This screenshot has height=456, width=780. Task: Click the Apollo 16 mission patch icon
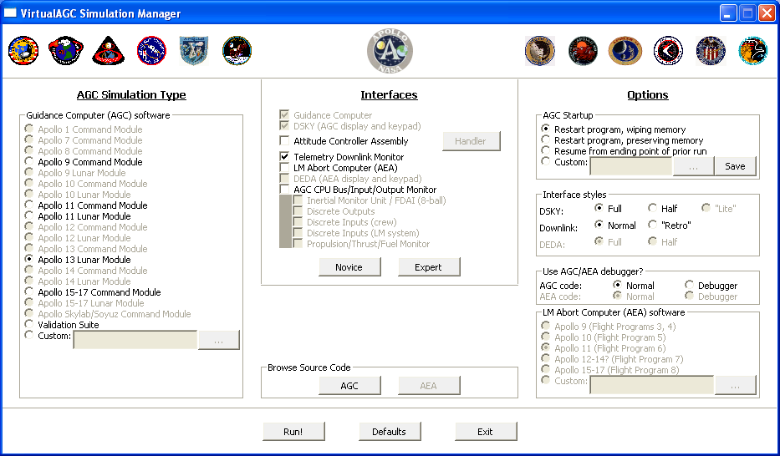pos(711,51)
